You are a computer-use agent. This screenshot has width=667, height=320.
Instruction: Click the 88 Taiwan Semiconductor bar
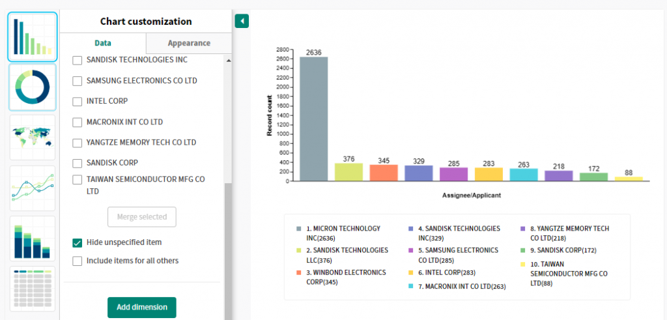(x=629, y=179)
